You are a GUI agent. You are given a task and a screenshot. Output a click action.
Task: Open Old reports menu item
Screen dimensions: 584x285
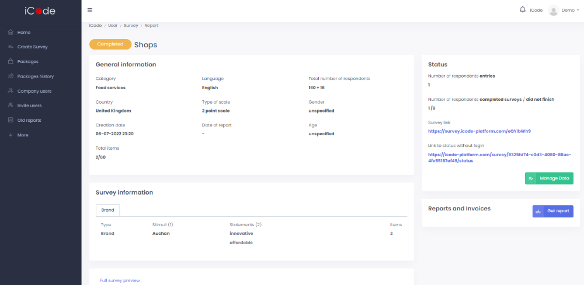29,120
